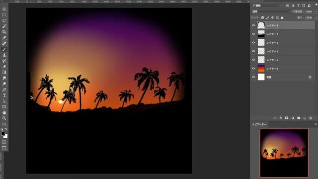Select the Smudge tool
Screen dimensions: 318x179
pyautogui.click(x=4, y=78)
